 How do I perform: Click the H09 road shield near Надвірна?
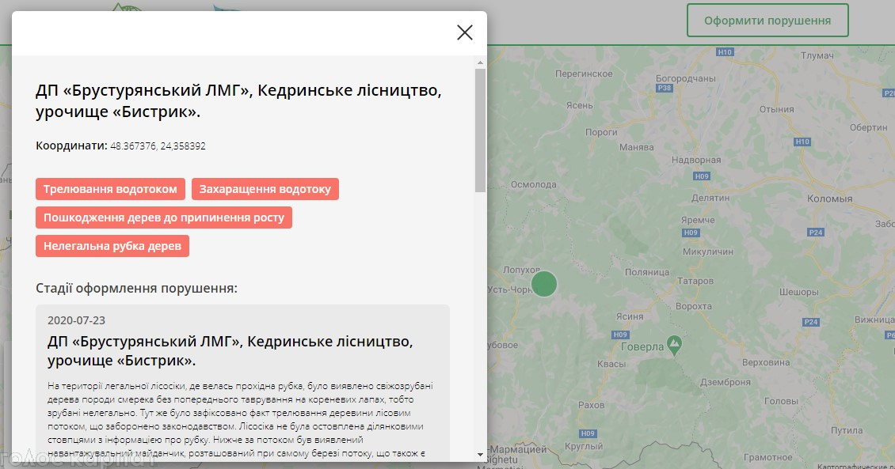(701, 176)
